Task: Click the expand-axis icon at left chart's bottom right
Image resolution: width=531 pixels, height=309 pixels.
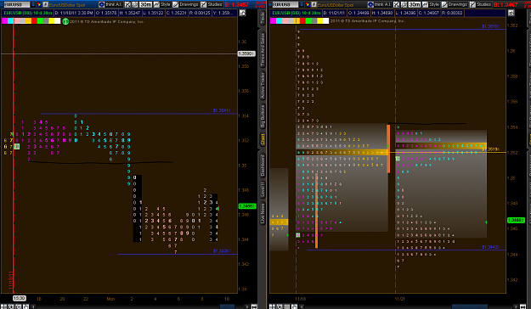Action: tap(254, 306)
